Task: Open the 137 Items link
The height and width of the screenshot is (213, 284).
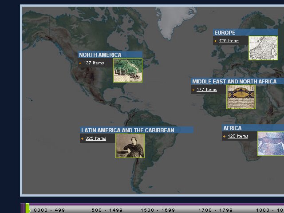Action: 94,63
